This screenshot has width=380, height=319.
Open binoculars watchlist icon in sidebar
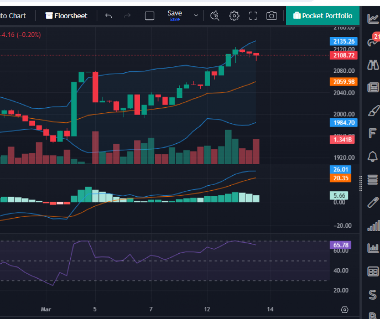click(x=372, y=65)
